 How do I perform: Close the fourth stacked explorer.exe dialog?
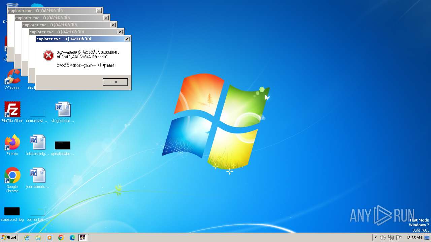(x=106, y=18)
